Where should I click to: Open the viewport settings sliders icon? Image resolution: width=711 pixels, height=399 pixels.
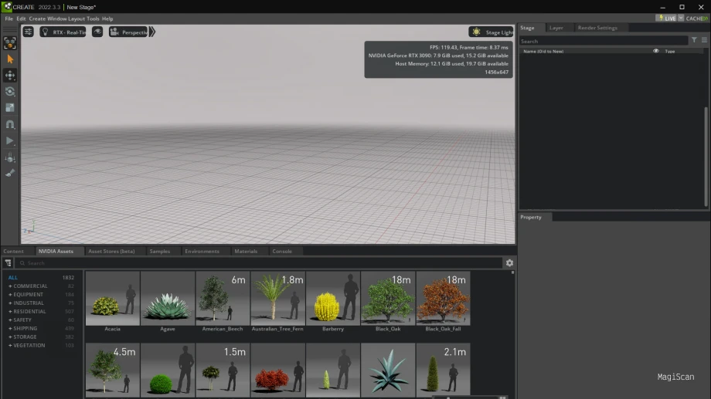coord(28,32)
